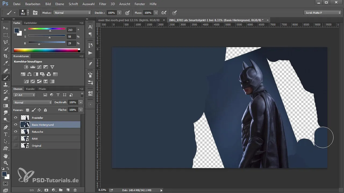Toggle lock all padlock
Viewport: 344px width, 193px height.
(45, 110)
